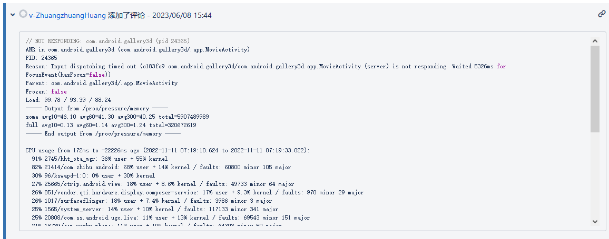This screenshot has height=239, width=609.
Task: Click the PID: 24365 log line
Action: click(41, 58)
